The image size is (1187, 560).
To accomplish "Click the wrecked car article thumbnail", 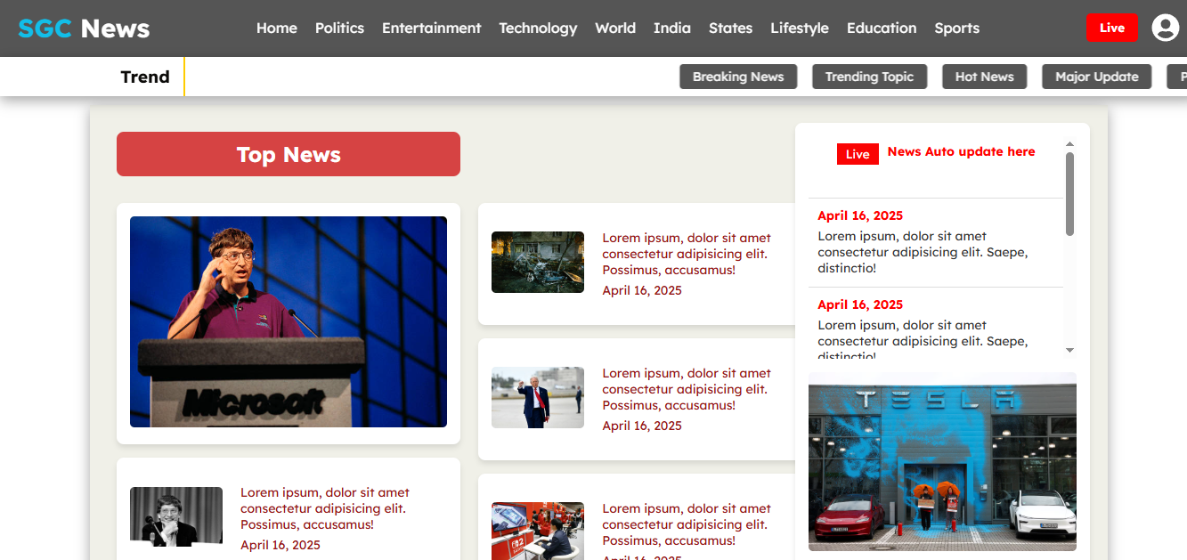I will click(538, 262).
